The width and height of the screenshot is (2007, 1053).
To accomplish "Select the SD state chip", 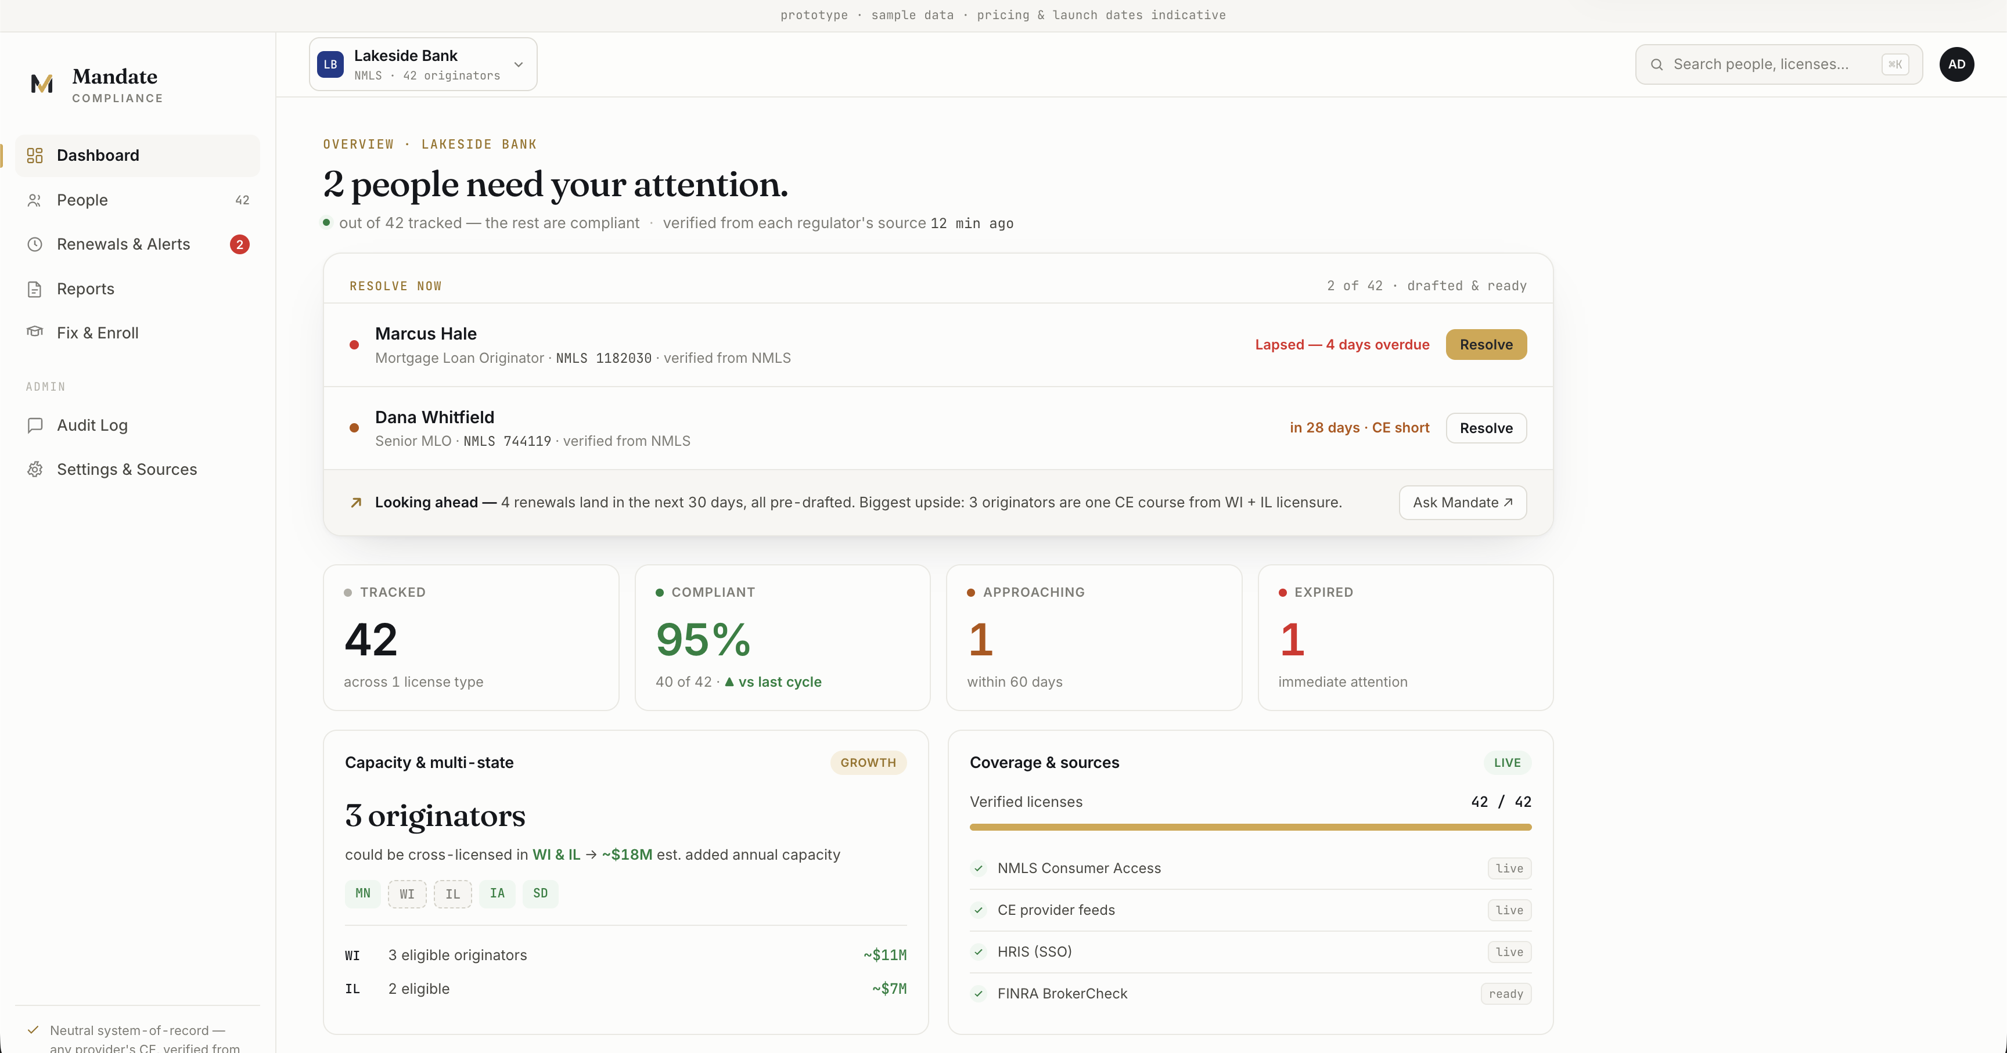I will pos(541,893).
